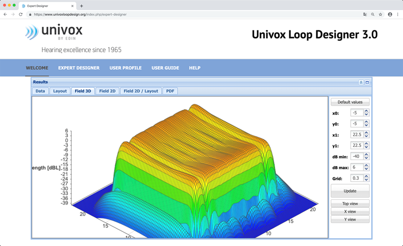Screen dimensions: 403x246
Task: Go to EXPERT DESIGNER in navigation
Action: (79, 68)
